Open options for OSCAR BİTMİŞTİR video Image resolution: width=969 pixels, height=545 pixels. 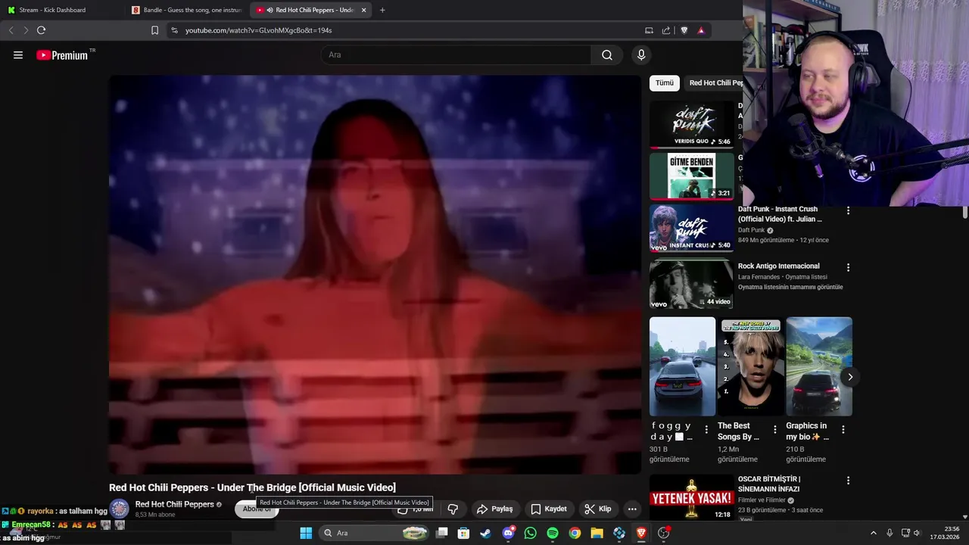coord(848,480)
